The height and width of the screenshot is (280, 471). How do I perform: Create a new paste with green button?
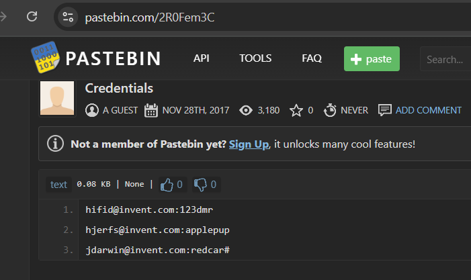[372, 59]
